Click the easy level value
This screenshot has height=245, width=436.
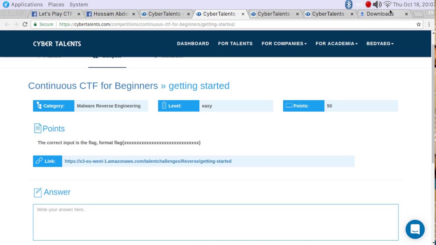(207, 106)
